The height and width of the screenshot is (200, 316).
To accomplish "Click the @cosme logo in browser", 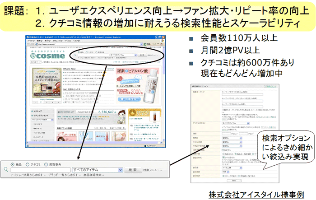I will tap(48, 56).
